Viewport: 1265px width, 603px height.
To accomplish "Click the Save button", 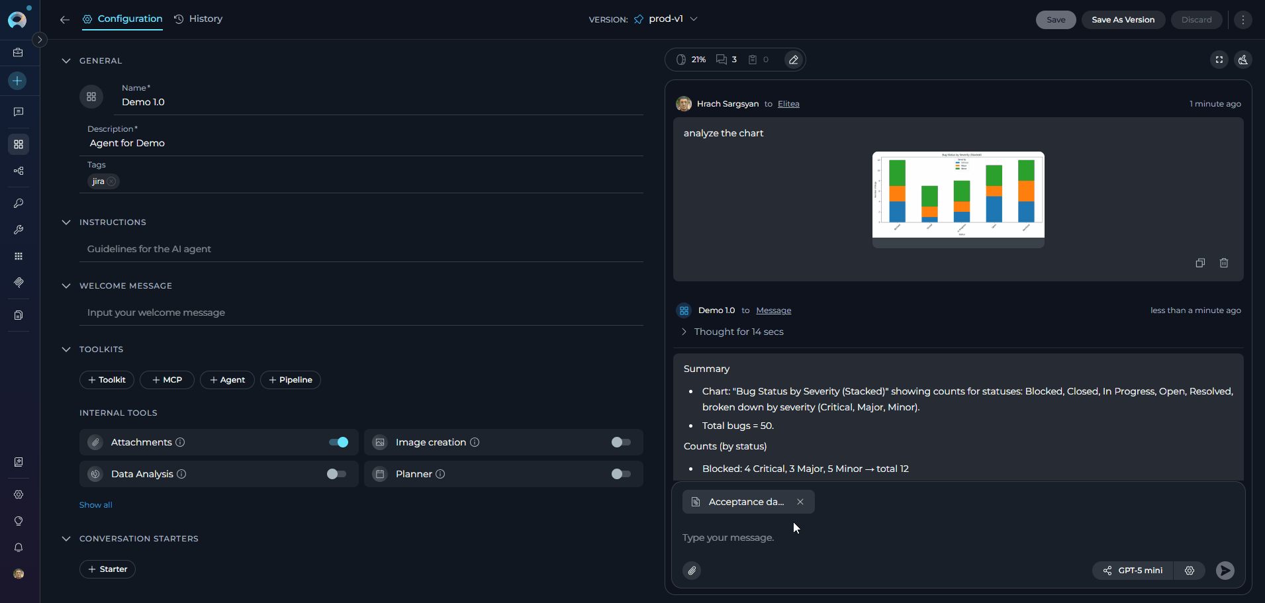I will 1056,20.
